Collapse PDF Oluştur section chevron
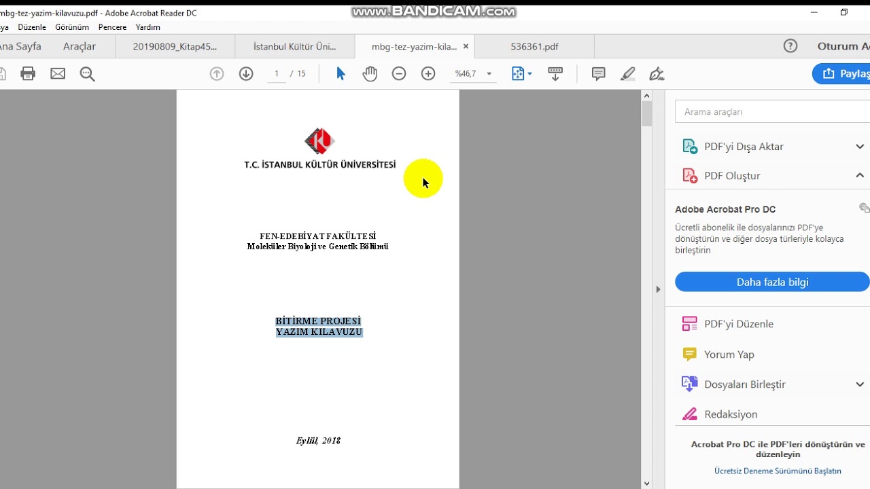870x489 pixels. [860, 175]
